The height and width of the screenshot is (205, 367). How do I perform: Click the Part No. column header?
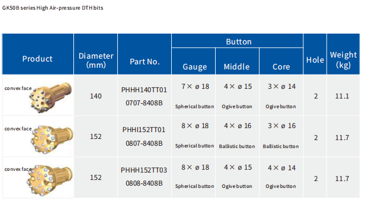point(145,61)
